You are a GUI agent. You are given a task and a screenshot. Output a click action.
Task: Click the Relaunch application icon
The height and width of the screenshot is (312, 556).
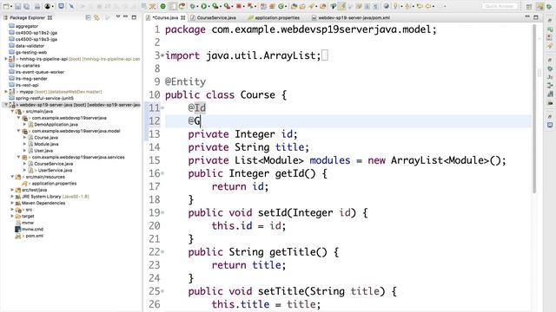(182, 6)
